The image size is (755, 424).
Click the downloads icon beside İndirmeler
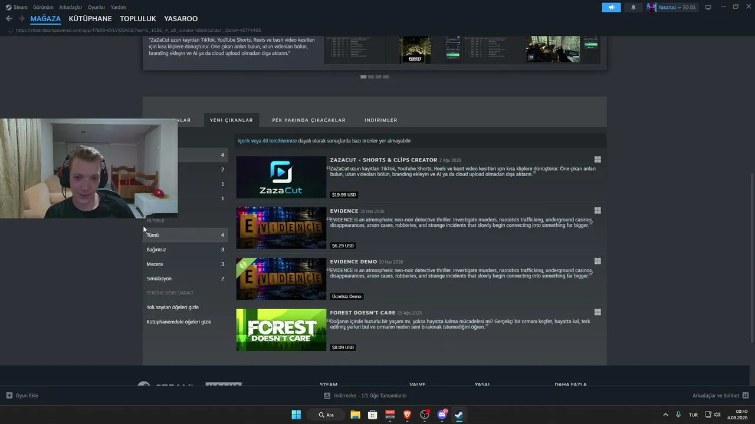[327, 396]
